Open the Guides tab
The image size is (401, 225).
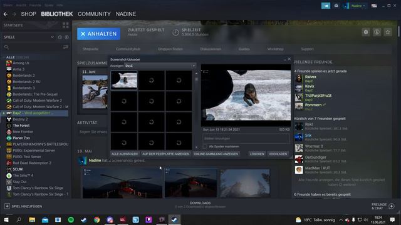244,49
